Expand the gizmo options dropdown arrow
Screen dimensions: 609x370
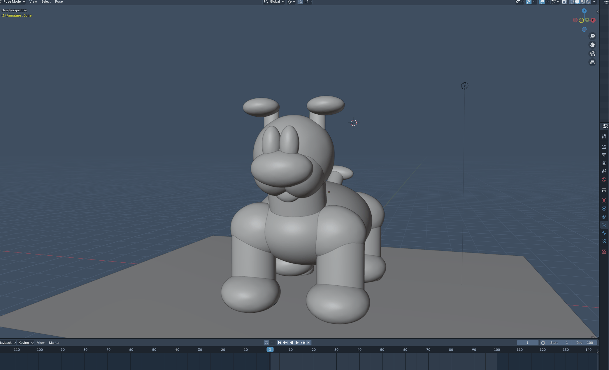[534, 2]
